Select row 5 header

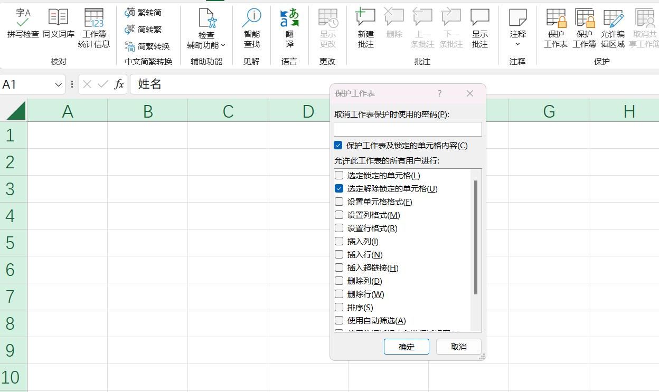(13, 243)
